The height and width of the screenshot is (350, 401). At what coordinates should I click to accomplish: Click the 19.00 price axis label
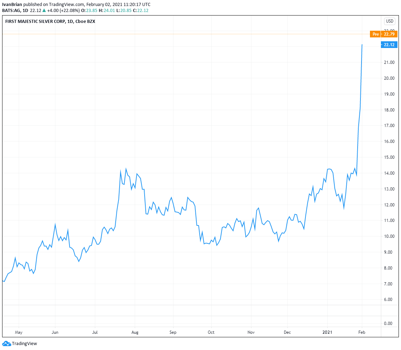click(x=389, y=94)
